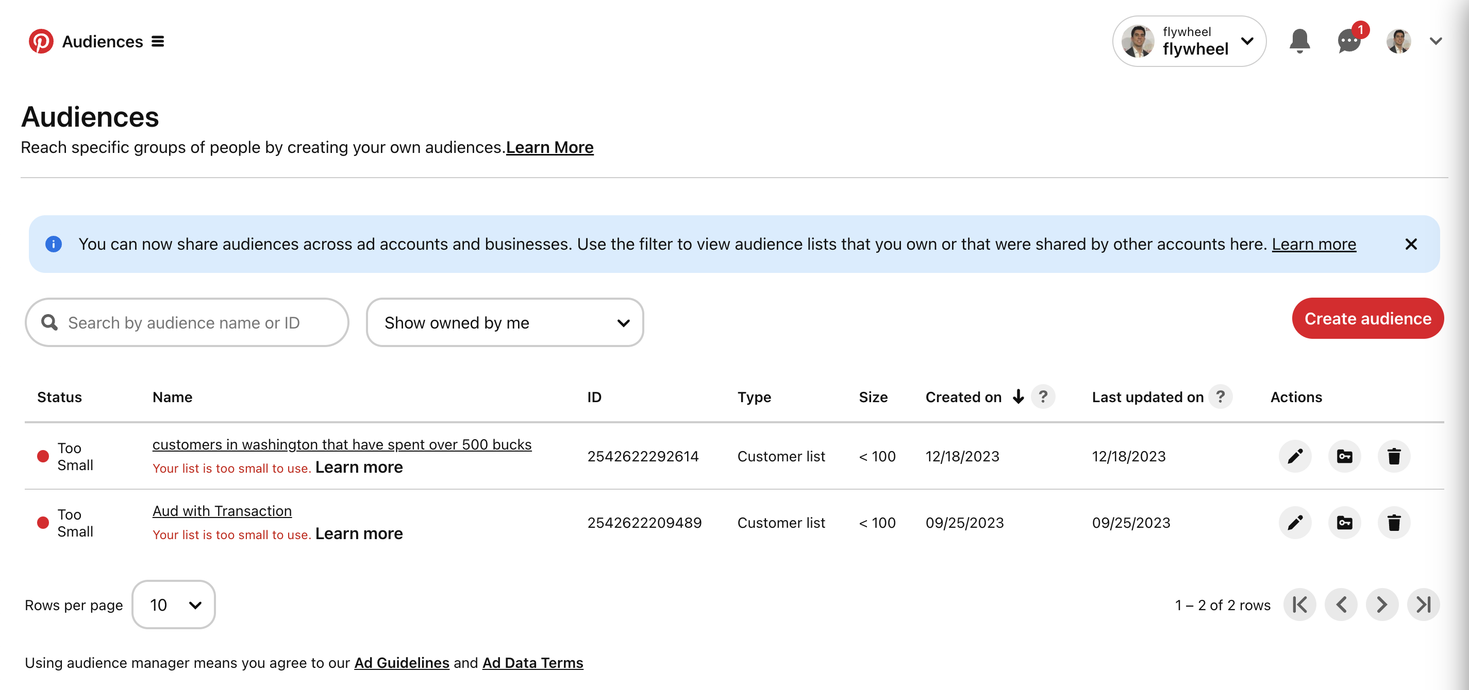Edit the customers in washington audience

click(x=1295, y=456)
